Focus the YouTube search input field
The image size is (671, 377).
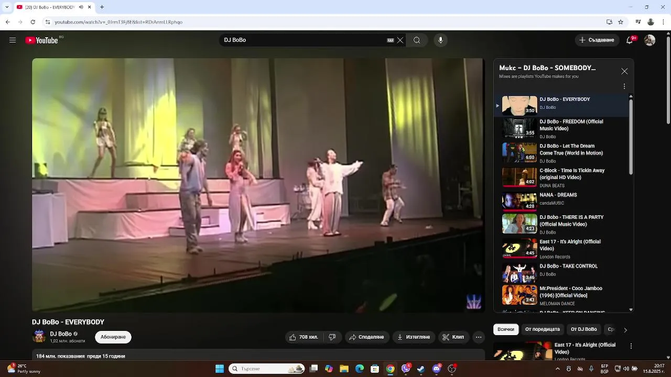[x=304, y=40]
